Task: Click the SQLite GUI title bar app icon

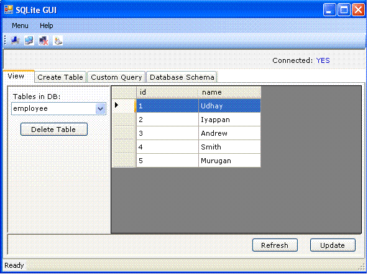Action: click(x=9, y=10)
